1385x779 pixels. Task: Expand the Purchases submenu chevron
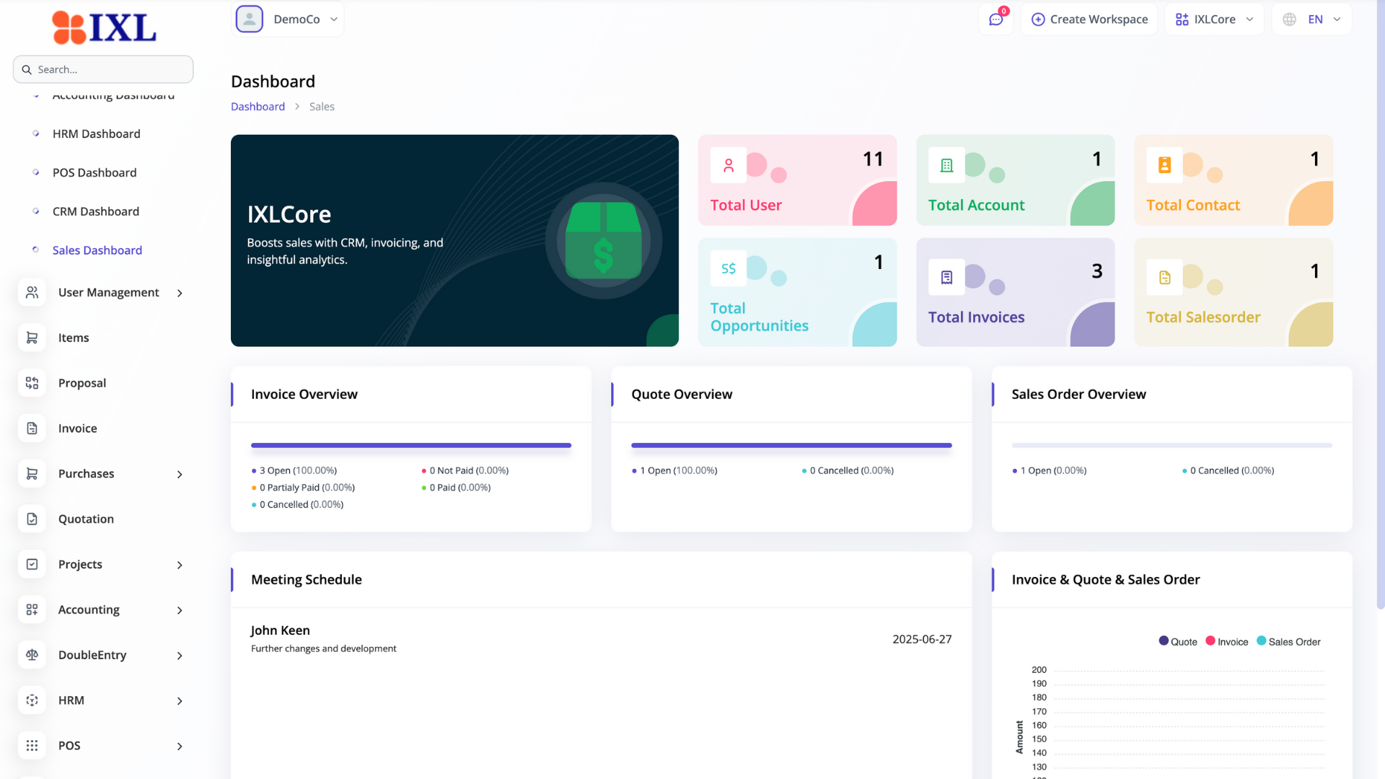pos(180,474)
